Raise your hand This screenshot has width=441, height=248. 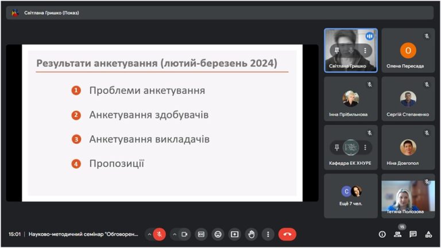click(x=251, y=234)
